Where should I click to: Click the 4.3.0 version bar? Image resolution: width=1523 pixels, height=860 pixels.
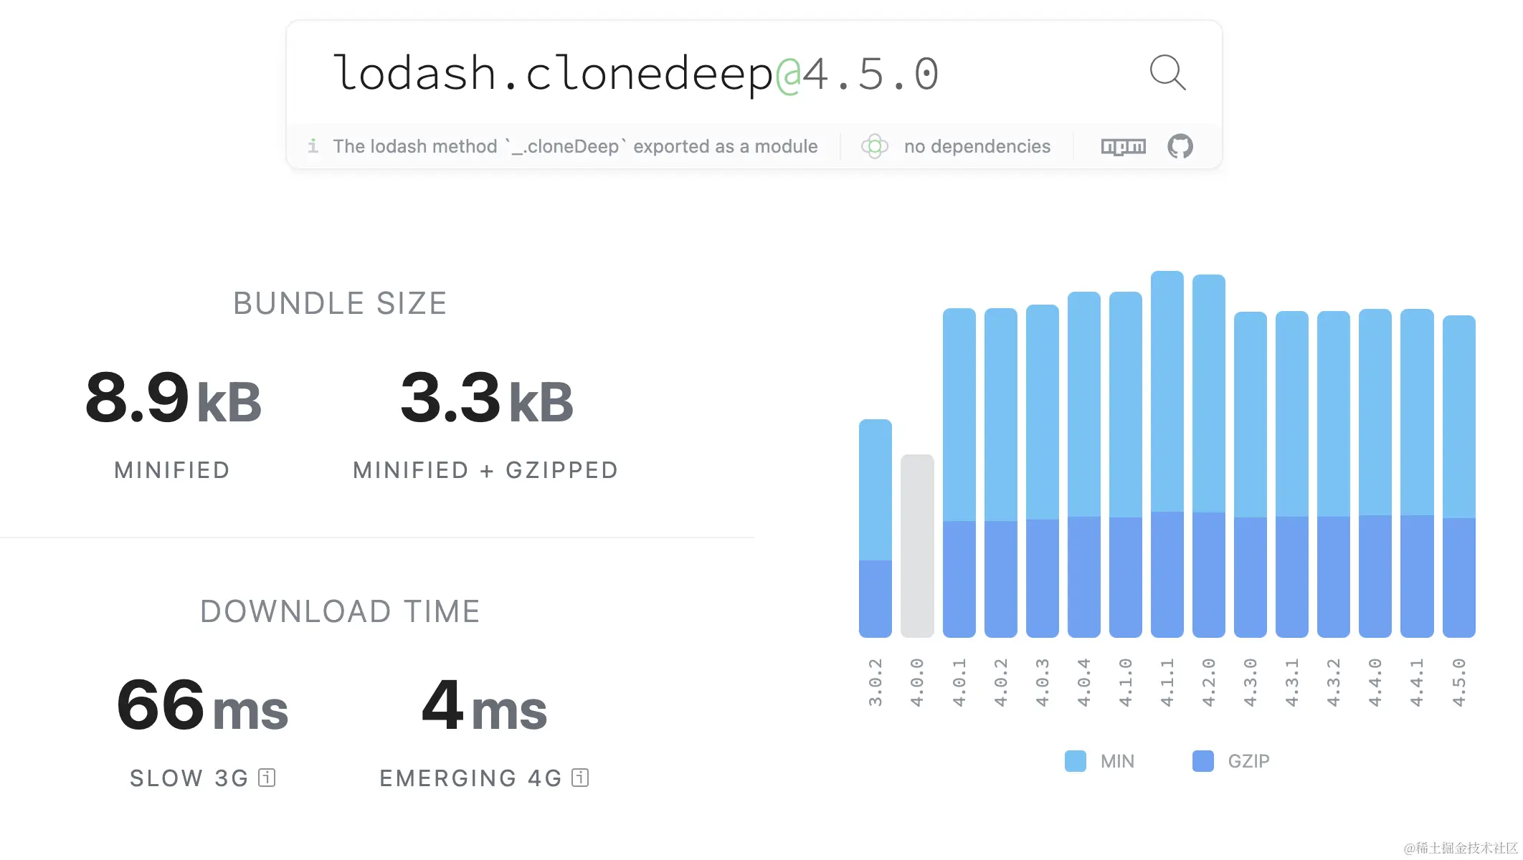[1250, 474]
